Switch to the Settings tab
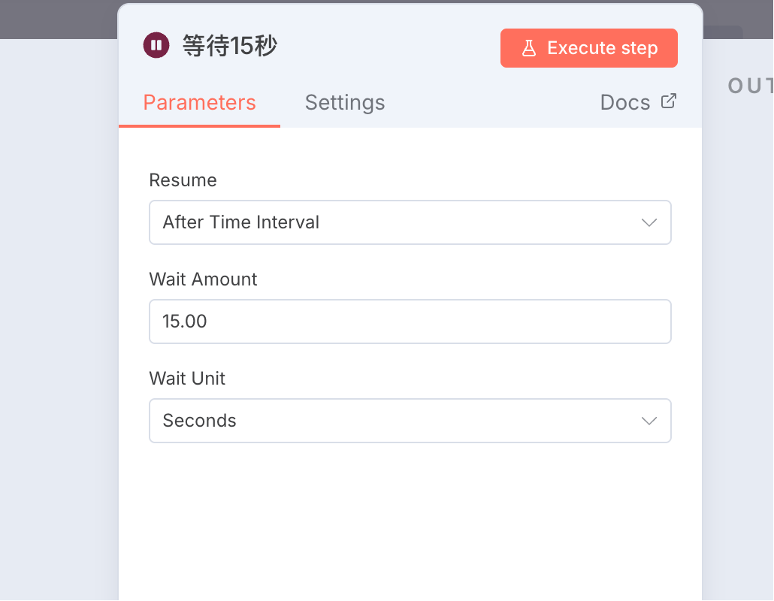 pos(345,103)
